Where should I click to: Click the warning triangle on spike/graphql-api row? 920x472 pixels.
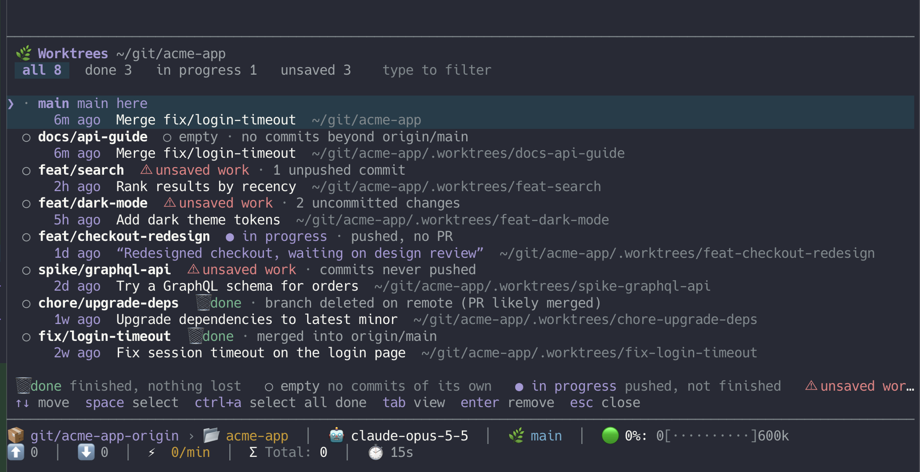193,269
